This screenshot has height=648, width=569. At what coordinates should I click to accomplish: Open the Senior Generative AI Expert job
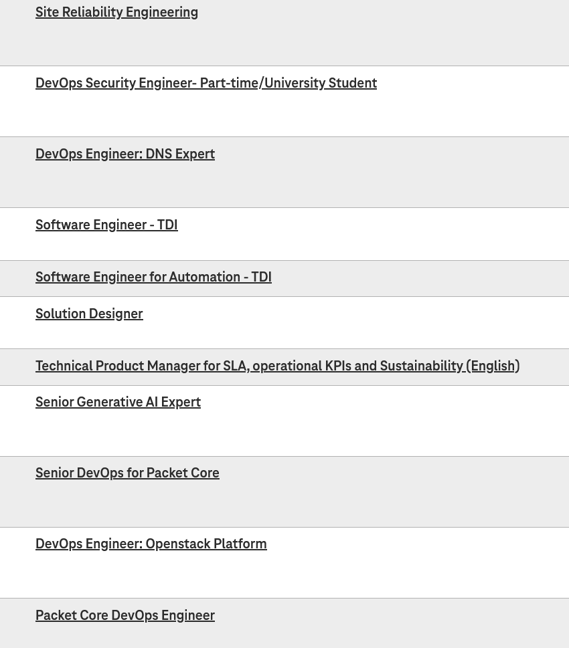pyautogui.click(x=118, y=402)
